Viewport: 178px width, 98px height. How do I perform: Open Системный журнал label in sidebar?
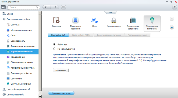(x=21, y=84)
